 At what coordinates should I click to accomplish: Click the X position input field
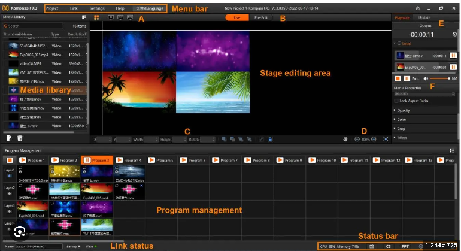104,140
